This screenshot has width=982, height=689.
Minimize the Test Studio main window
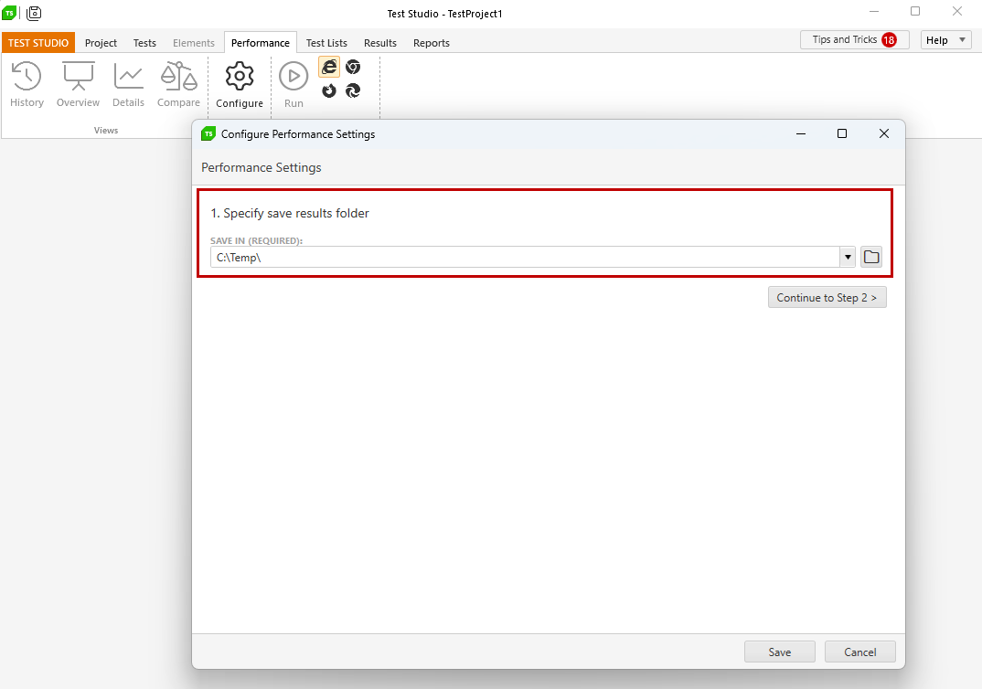click(x=874, y=11)
